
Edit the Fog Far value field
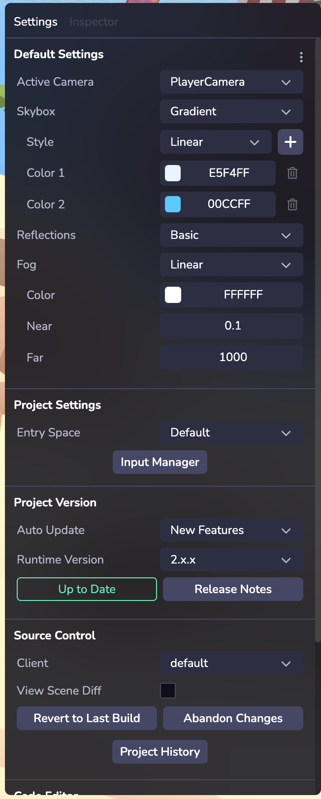(231, 357)
